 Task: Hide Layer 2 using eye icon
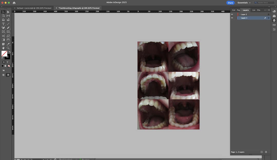pos(232,14)
